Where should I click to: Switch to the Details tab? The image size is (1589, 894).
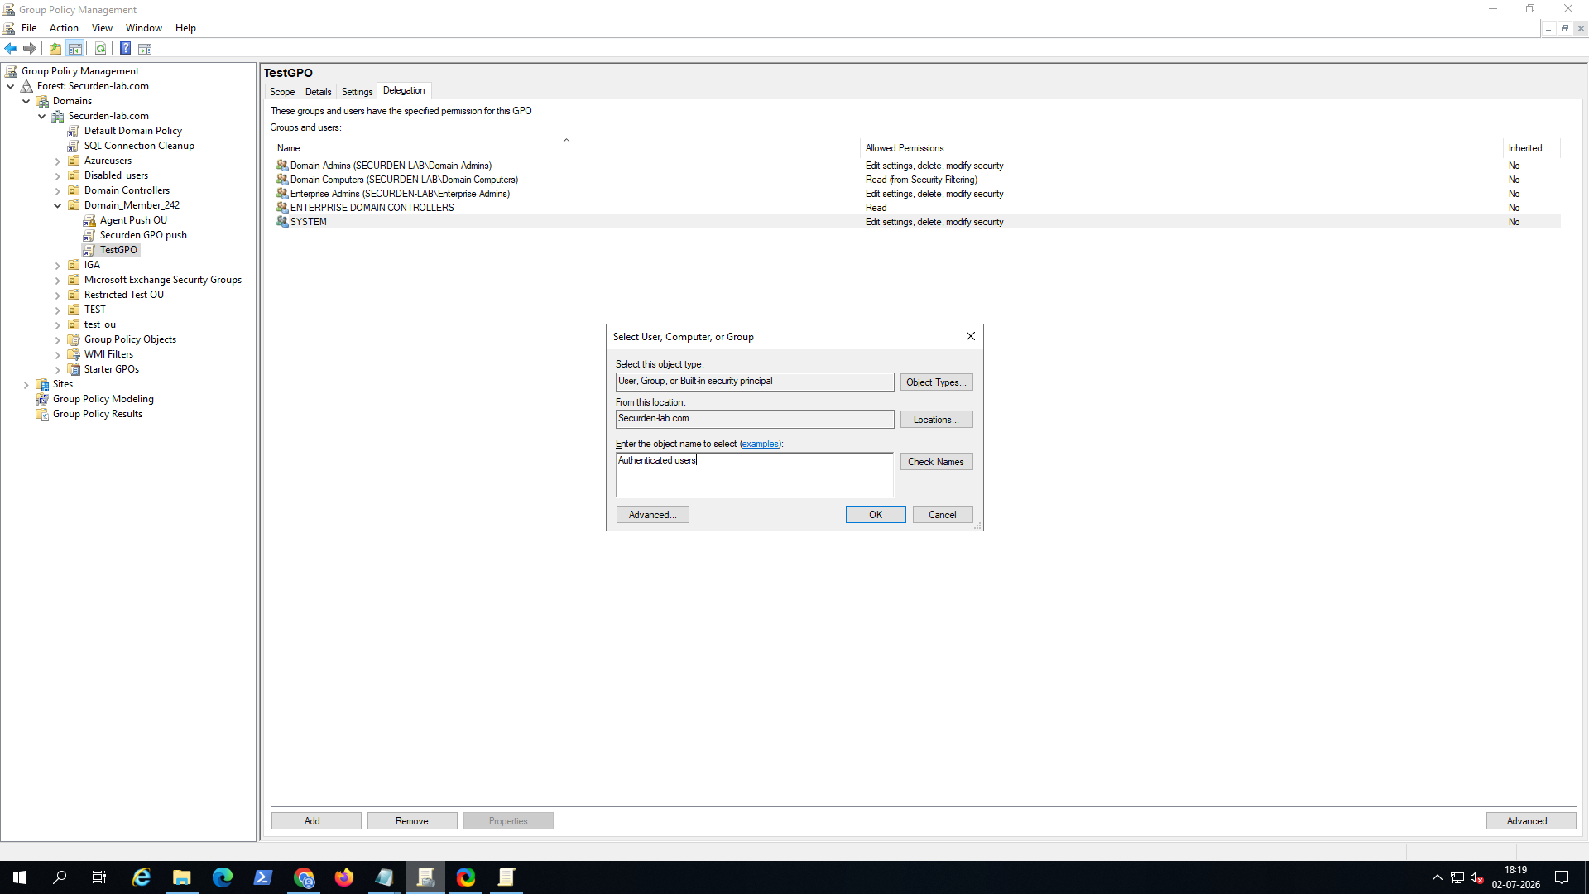pyautogui.click(x=319, y=92)
